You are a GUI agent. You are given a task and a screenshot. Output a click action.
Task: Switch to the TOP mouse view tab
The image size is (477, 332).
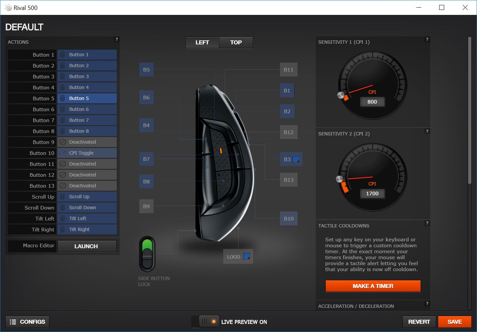click(236, 42)
